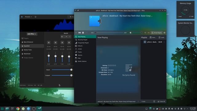The image size is (197, 111).
Task: Clear All playlist entries
Action: 161,101
